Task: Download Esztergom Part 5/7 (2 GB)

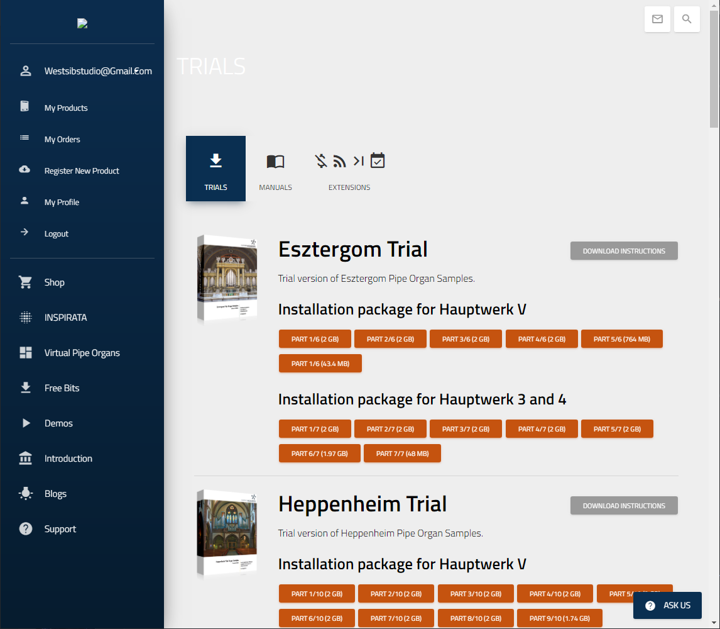Action: coord(617,428)
